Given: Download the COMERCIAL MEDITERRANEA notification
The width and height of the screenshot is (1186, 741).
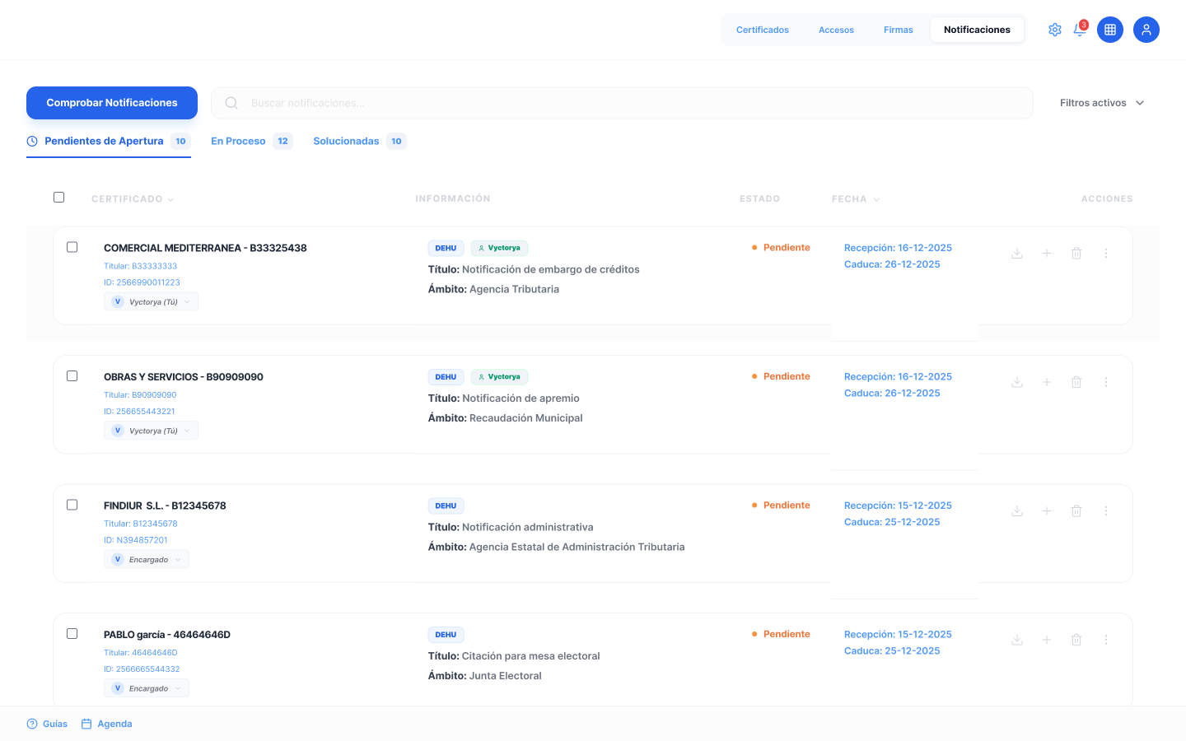Looking at the screenshot, I should (1017, 254).
